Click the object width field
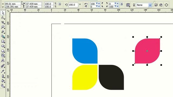This screenshot has height=97, width=173. click(34, 4)
